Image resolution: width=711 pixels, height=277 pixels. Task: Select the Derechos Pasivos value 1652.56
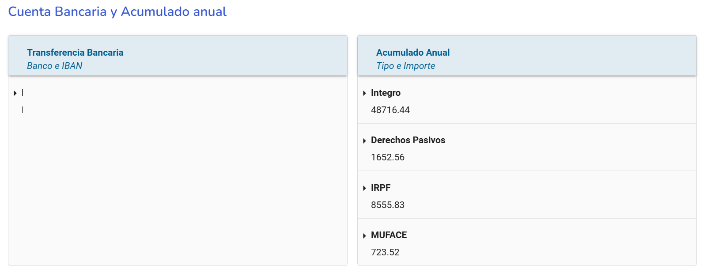pyautogui.click(x=387, y=157)
